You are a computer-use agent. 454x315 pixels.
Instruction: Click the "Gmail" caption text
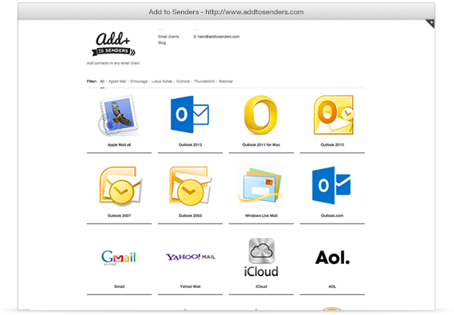120,286
